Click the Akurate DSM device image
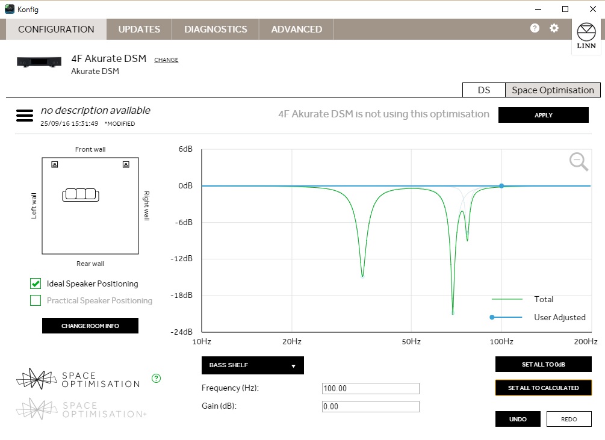This screenshot has width=605, height=440. tap(39, 62)
